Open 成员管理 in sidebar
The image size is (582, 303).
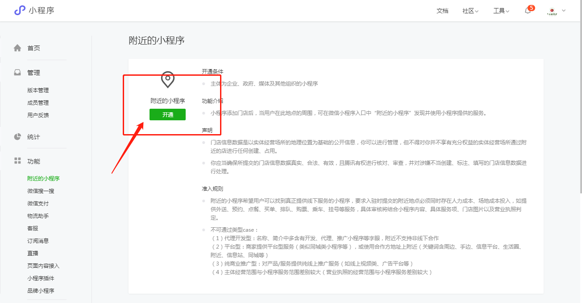click(38, 102)
